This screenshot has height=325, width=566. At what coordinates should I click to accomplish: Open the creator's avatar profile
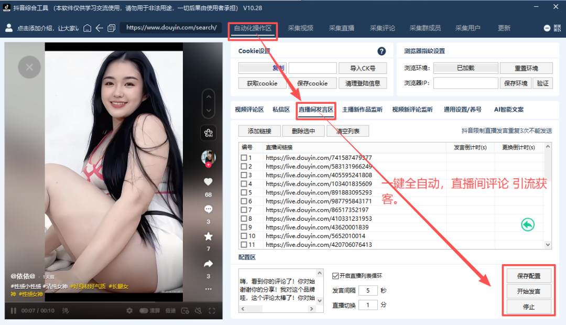click(x=208, y=157)
